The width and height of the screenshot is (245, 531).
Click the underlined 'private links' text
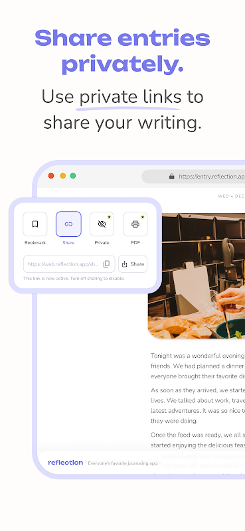130,97
